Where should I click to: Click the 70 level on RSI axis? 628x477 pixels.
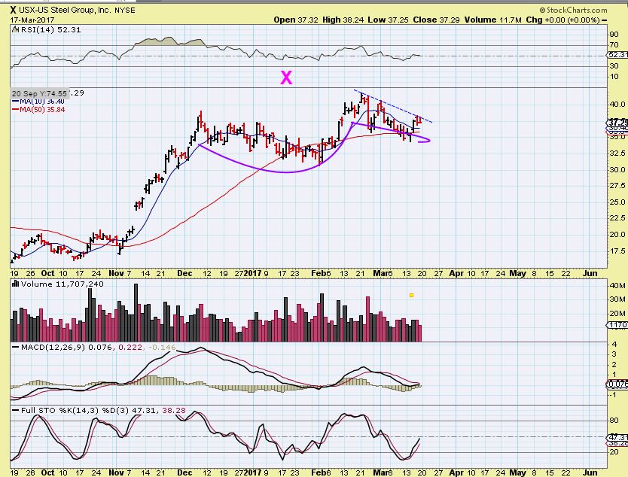[x=614, y=45]
